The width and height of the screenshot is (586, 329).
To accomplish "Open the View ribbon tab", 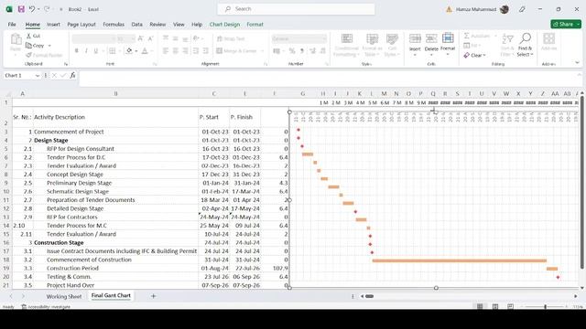I will (179, 25).
